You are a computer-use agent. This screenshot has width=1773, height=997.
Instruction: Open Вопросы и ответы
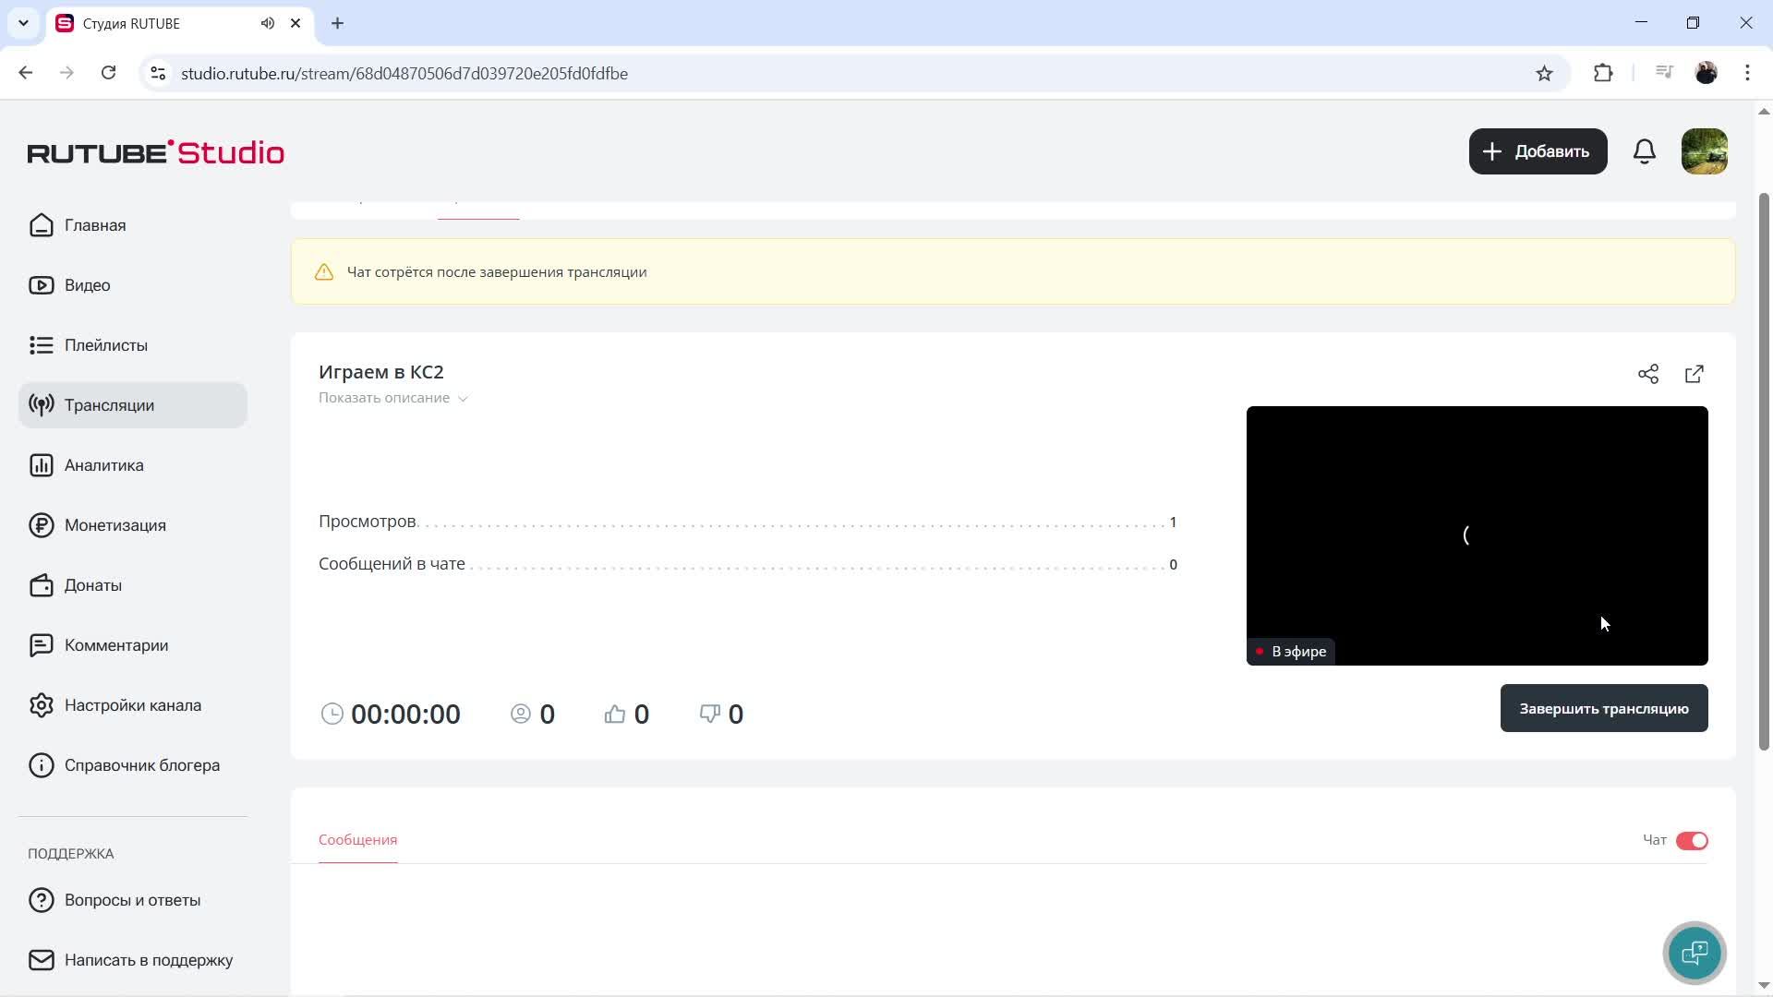pos(133,900)
